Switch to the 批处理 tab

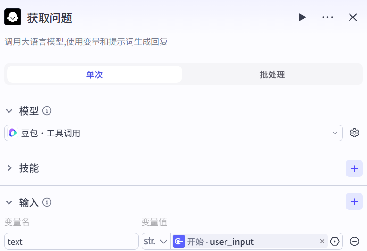tap(272, 75)
